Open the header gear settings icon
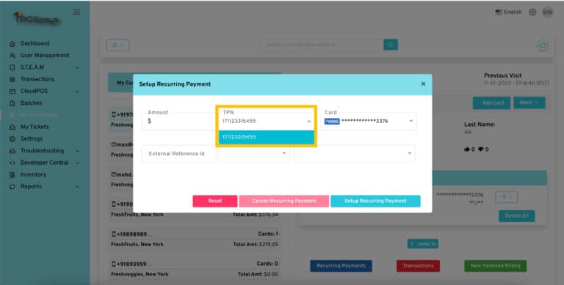Screen dimensions: 564x285 click(x=532, y=12)
